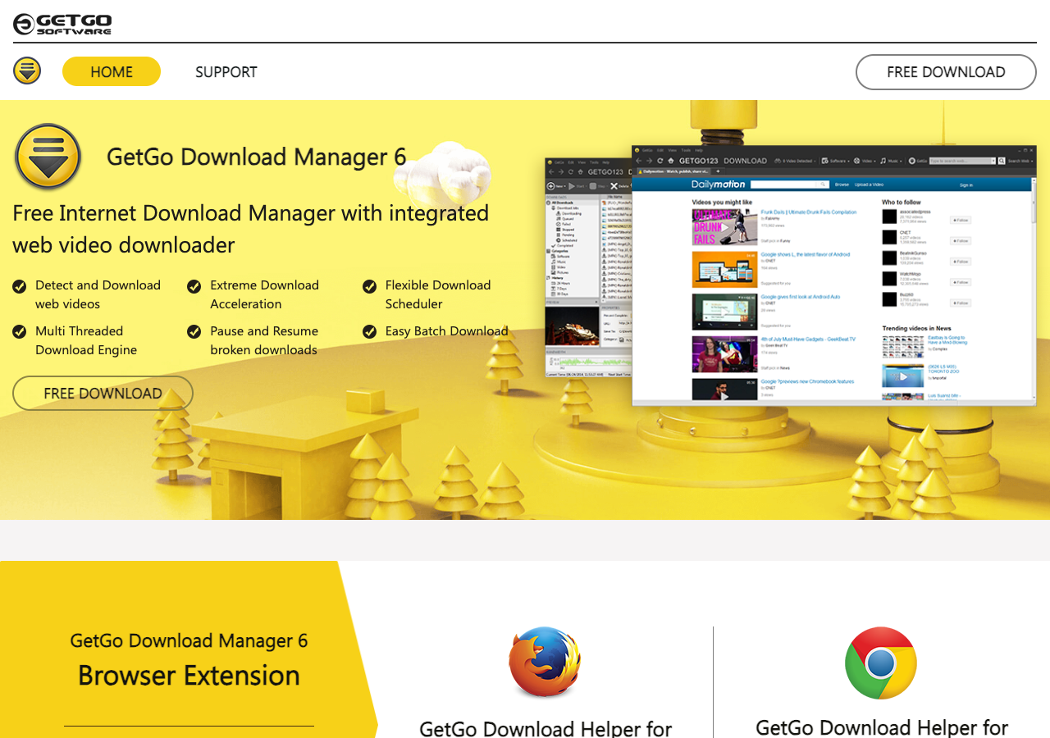Click the Firefox browser icon
The width and height of the screenshot is (1050, 738).
pyautogui.click(x=544, y=663)
